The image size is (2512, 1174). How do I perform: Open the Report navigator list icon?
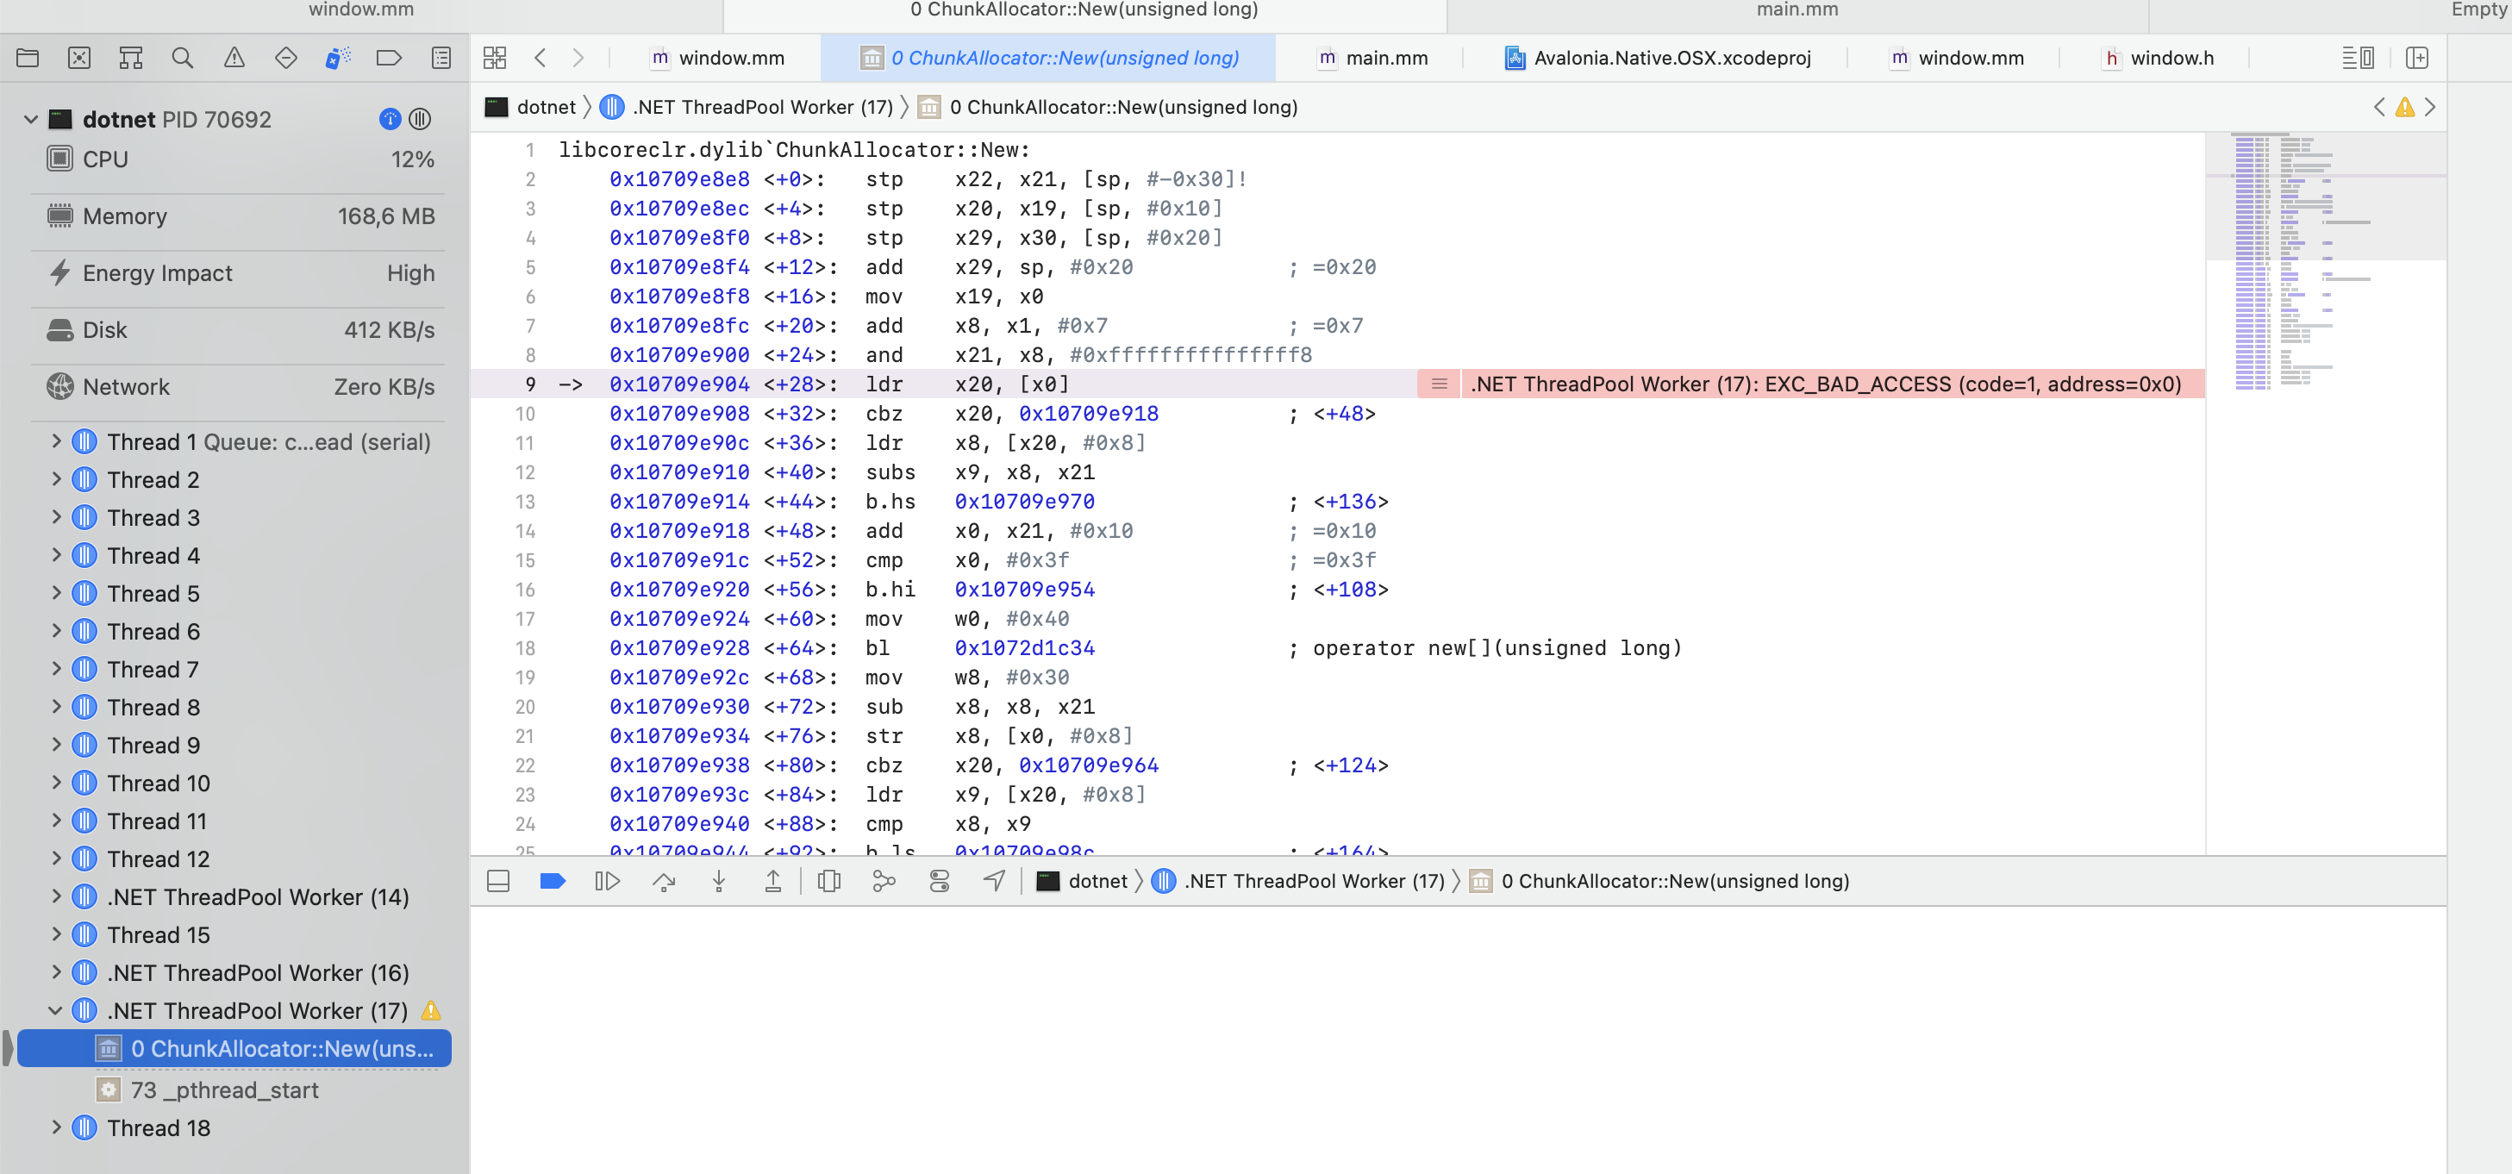tap(441, 58)
